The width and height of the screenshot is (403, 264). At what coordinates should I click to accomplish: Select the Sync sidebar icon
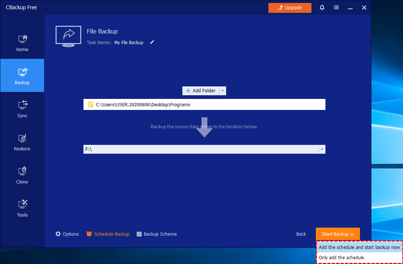click(22, 109)
